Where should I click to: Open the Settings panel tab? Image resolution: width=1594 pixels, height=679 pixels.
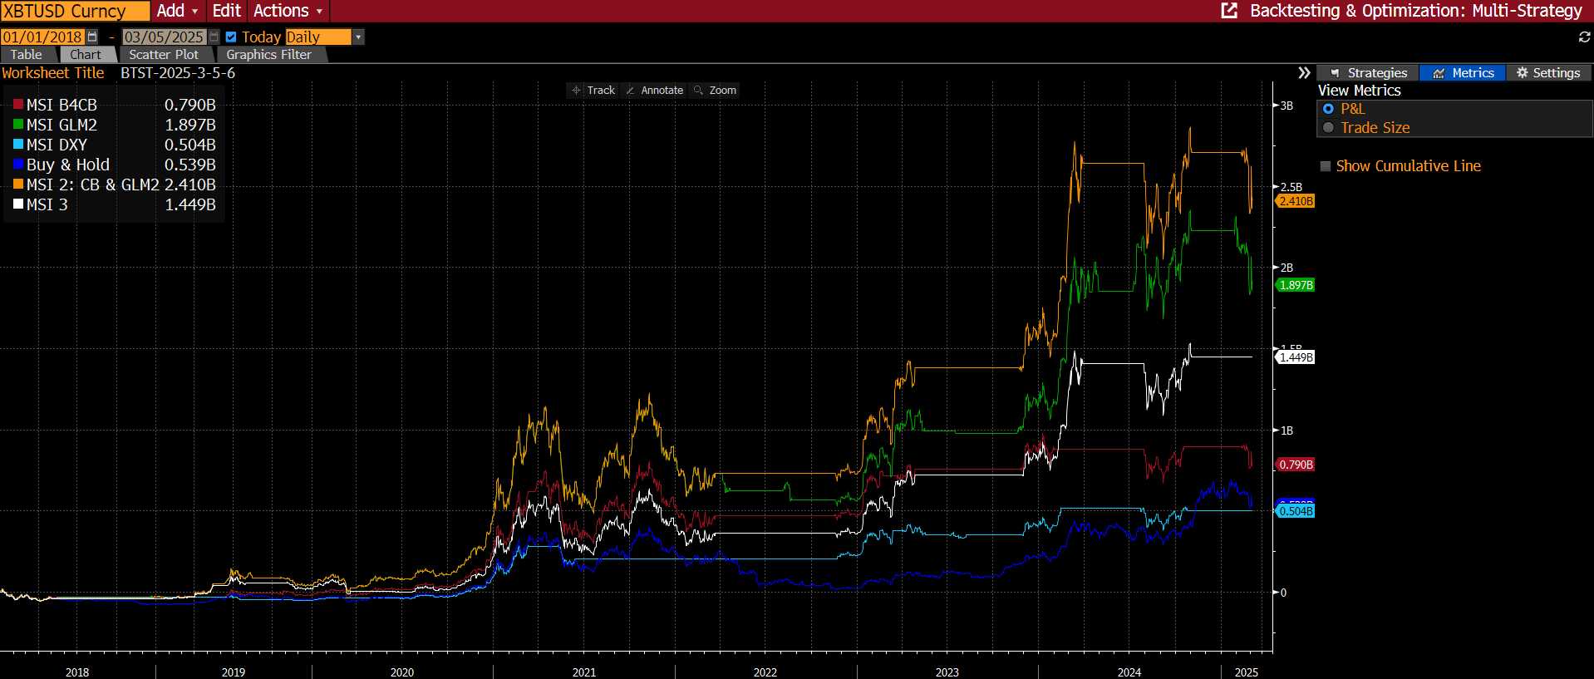coord(1547,73)
